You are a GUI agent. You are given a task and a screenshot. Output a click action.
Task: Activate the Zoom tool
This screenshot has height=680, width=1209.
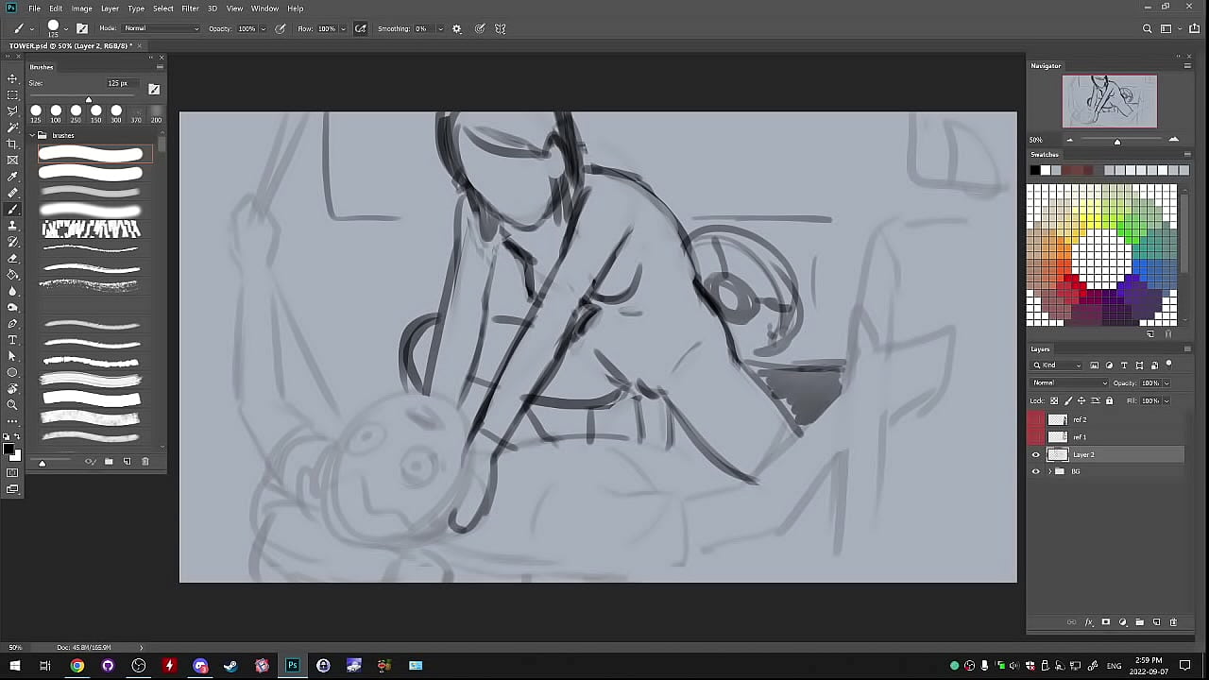coord(12,405)
